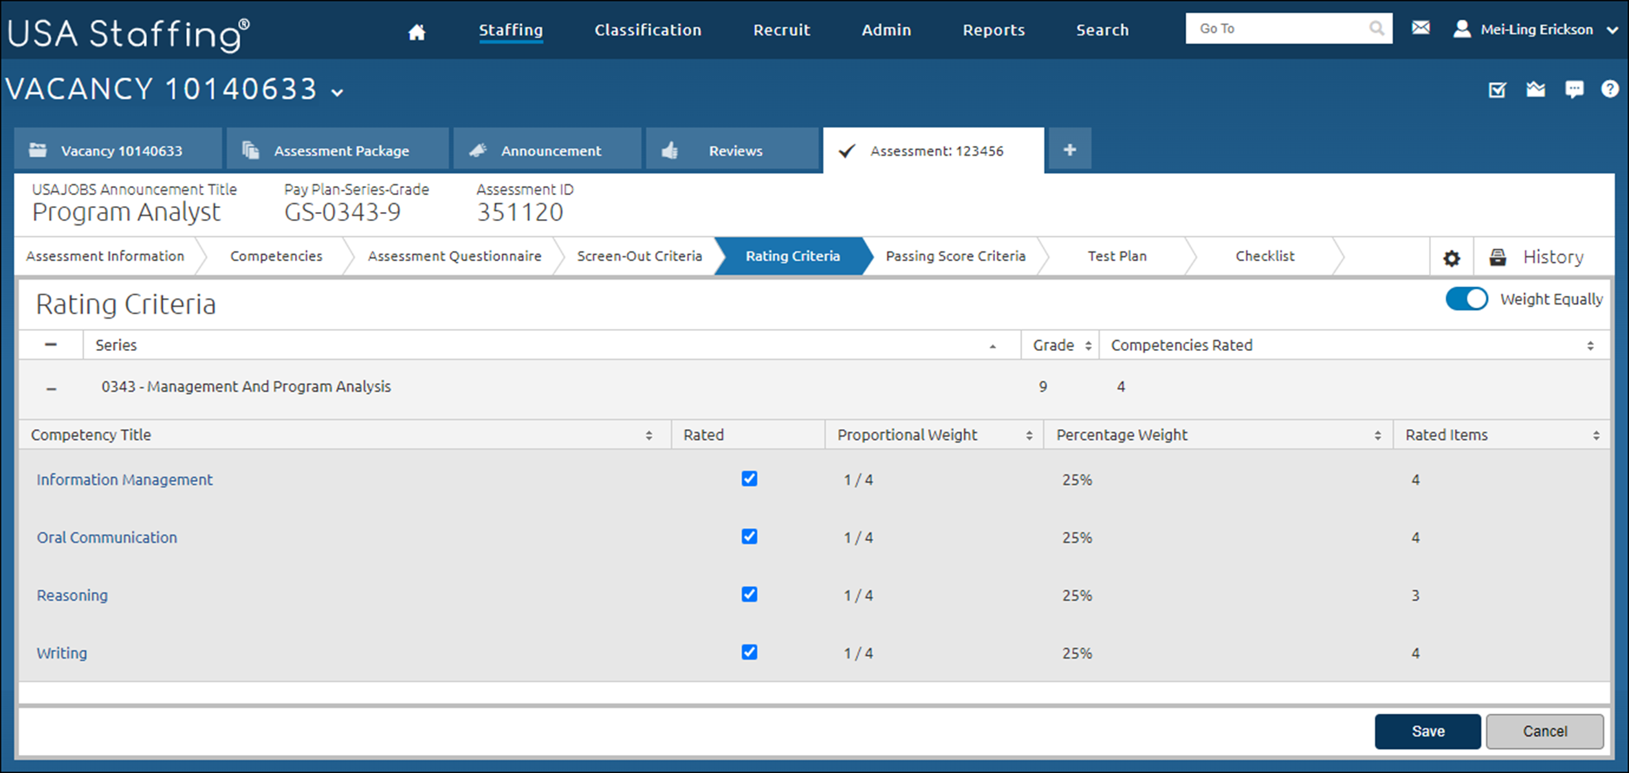1629x773 pixels.
Task: Click the Rated column header
Action: (x=748, y=435)
